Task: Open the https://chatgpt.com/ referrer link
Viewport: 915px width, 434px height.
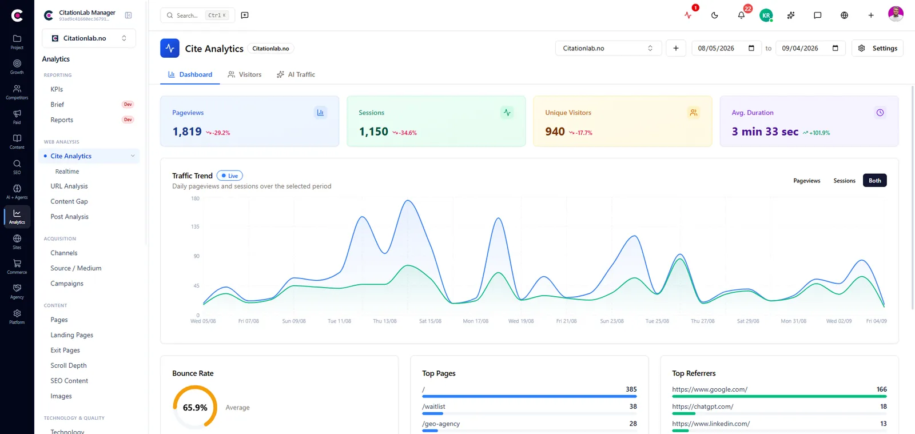Action: click(x=703, y=407)
